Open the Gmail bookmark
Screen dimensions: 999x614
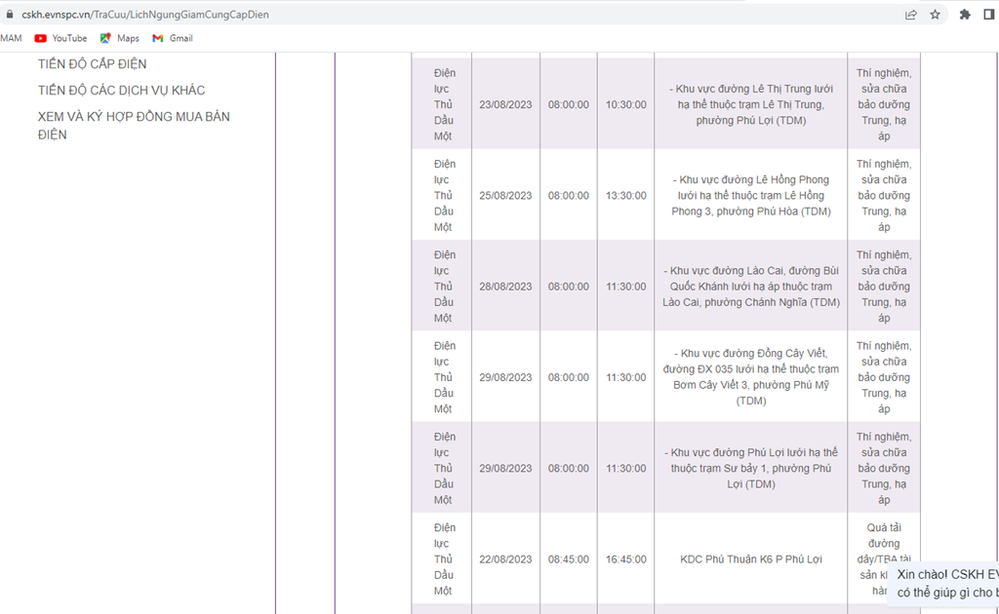click(173, 38)
